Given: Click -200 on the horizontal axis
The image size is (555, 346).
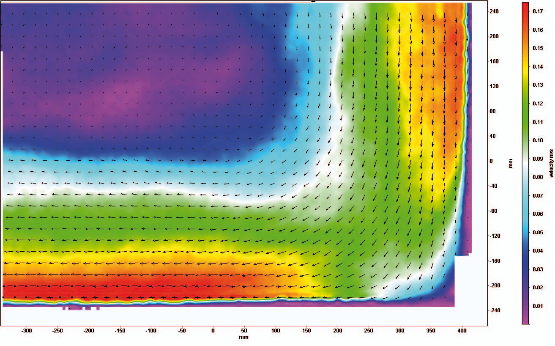Looking at the screenshot, I should point(89,331).
